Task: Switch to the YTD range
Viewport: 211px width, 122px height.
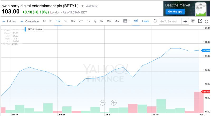Action: (81, 21)
